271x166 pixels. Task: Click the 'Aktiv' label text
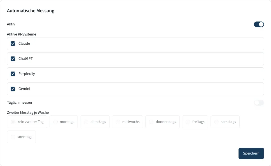[x=11, y=24]
